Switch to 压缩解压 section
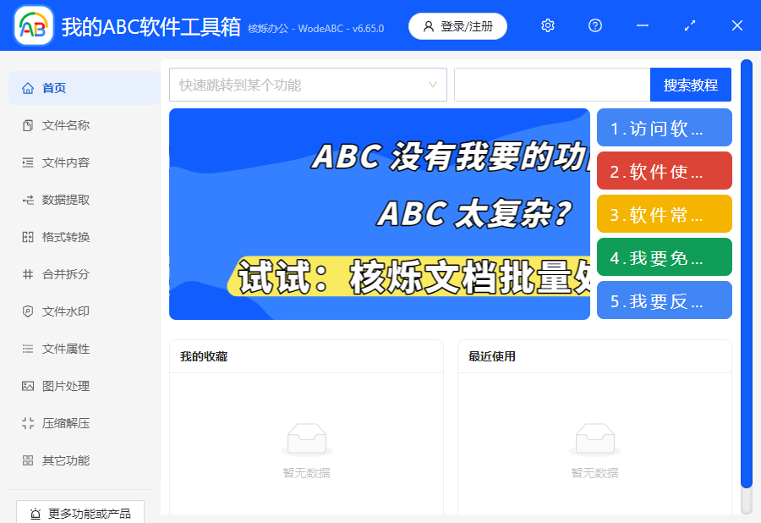Viewport: 761px width, 523px height. (x=84, y=423)
